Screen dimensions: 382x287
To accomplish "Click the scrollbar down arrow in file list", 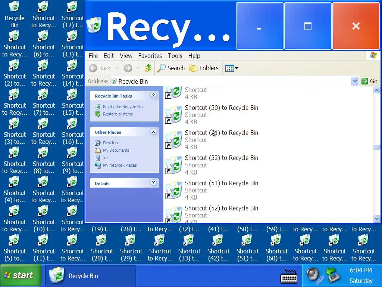I will (x=376, y=219).
